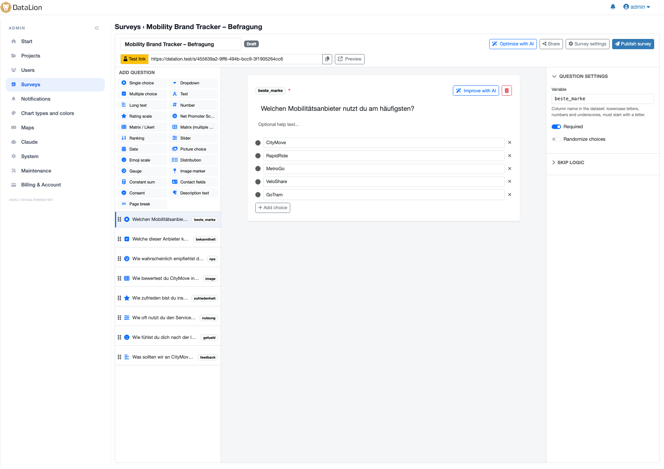Add a Picture choice question
The height and width of the screenshot is (469, 664).
click(x=193, y=149)
